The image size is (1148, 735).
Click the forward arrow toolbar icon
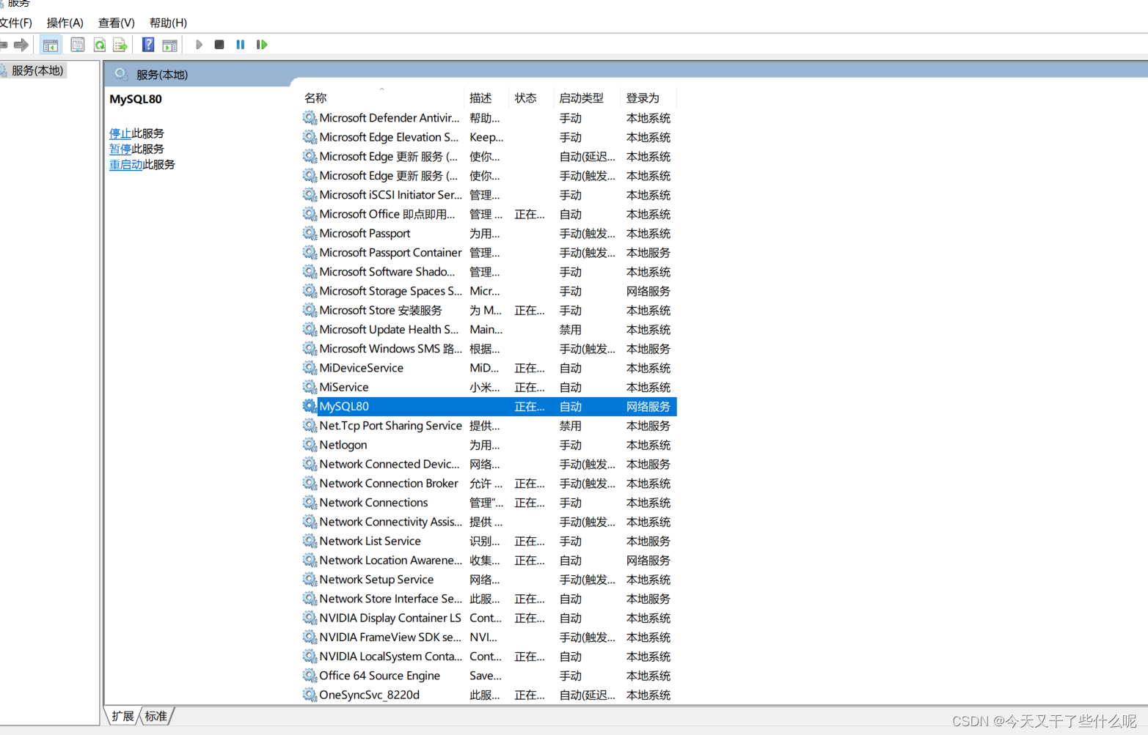(21, 45)
